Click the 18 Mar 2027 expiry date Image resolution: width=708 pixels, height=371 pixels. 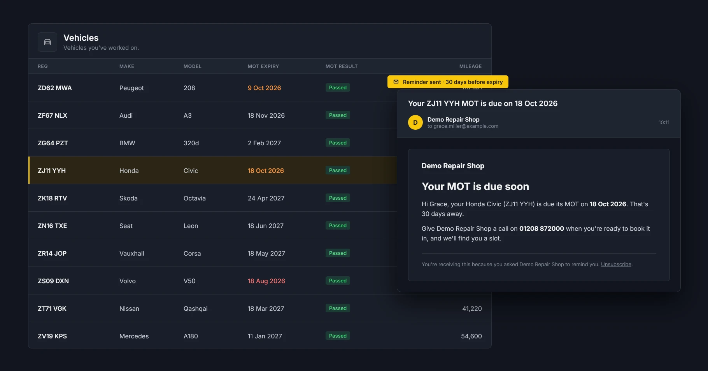[x=266, y=308]
